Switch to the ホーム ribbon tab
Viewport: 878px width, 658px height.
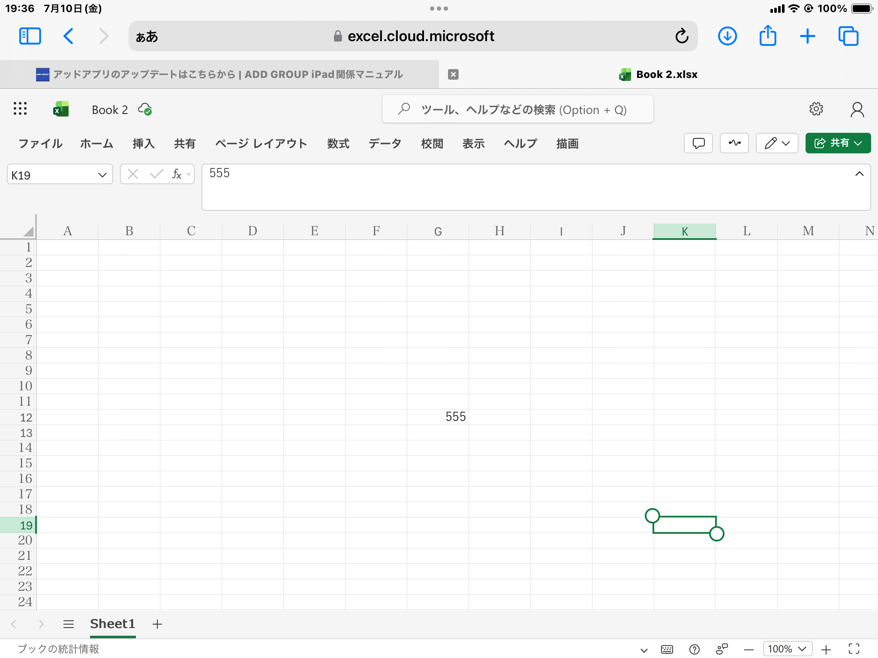[x=96, y=144]
